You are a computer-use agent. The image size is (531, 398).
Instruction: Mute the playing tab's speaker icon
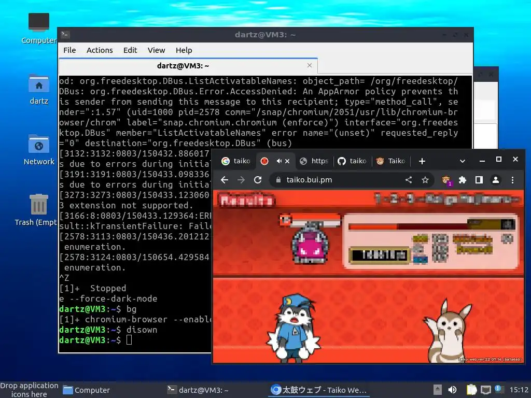click(278, 161)
